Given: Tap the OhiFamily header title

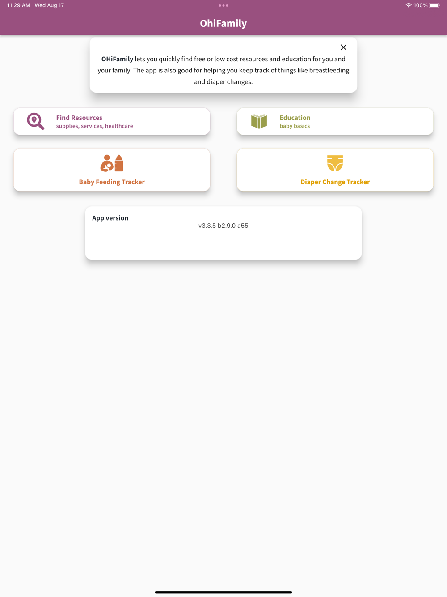Looking at the screenshot, I should coord(223,23).
